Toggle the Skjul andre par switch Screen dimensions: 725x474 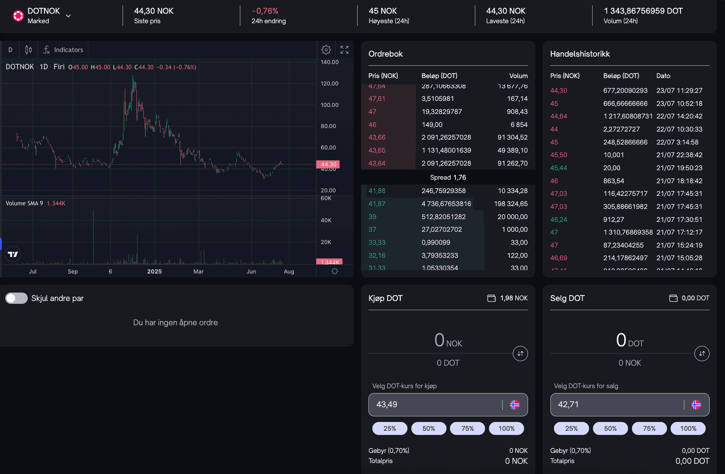coord(16,298)
